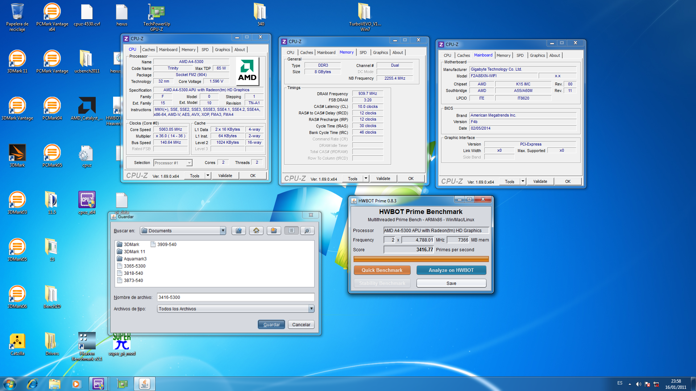This screenshot has width=696, height=391.
Task: Open volume control in system tray
Action: [x=638, y=384]
